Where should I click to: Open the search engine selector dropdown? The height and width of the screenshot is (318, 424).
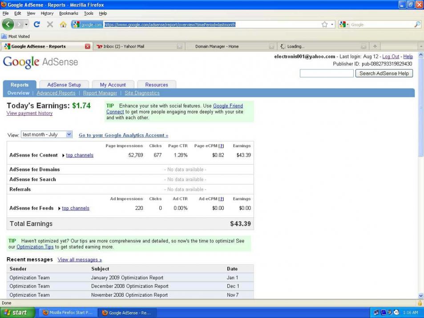coord(343,24)
